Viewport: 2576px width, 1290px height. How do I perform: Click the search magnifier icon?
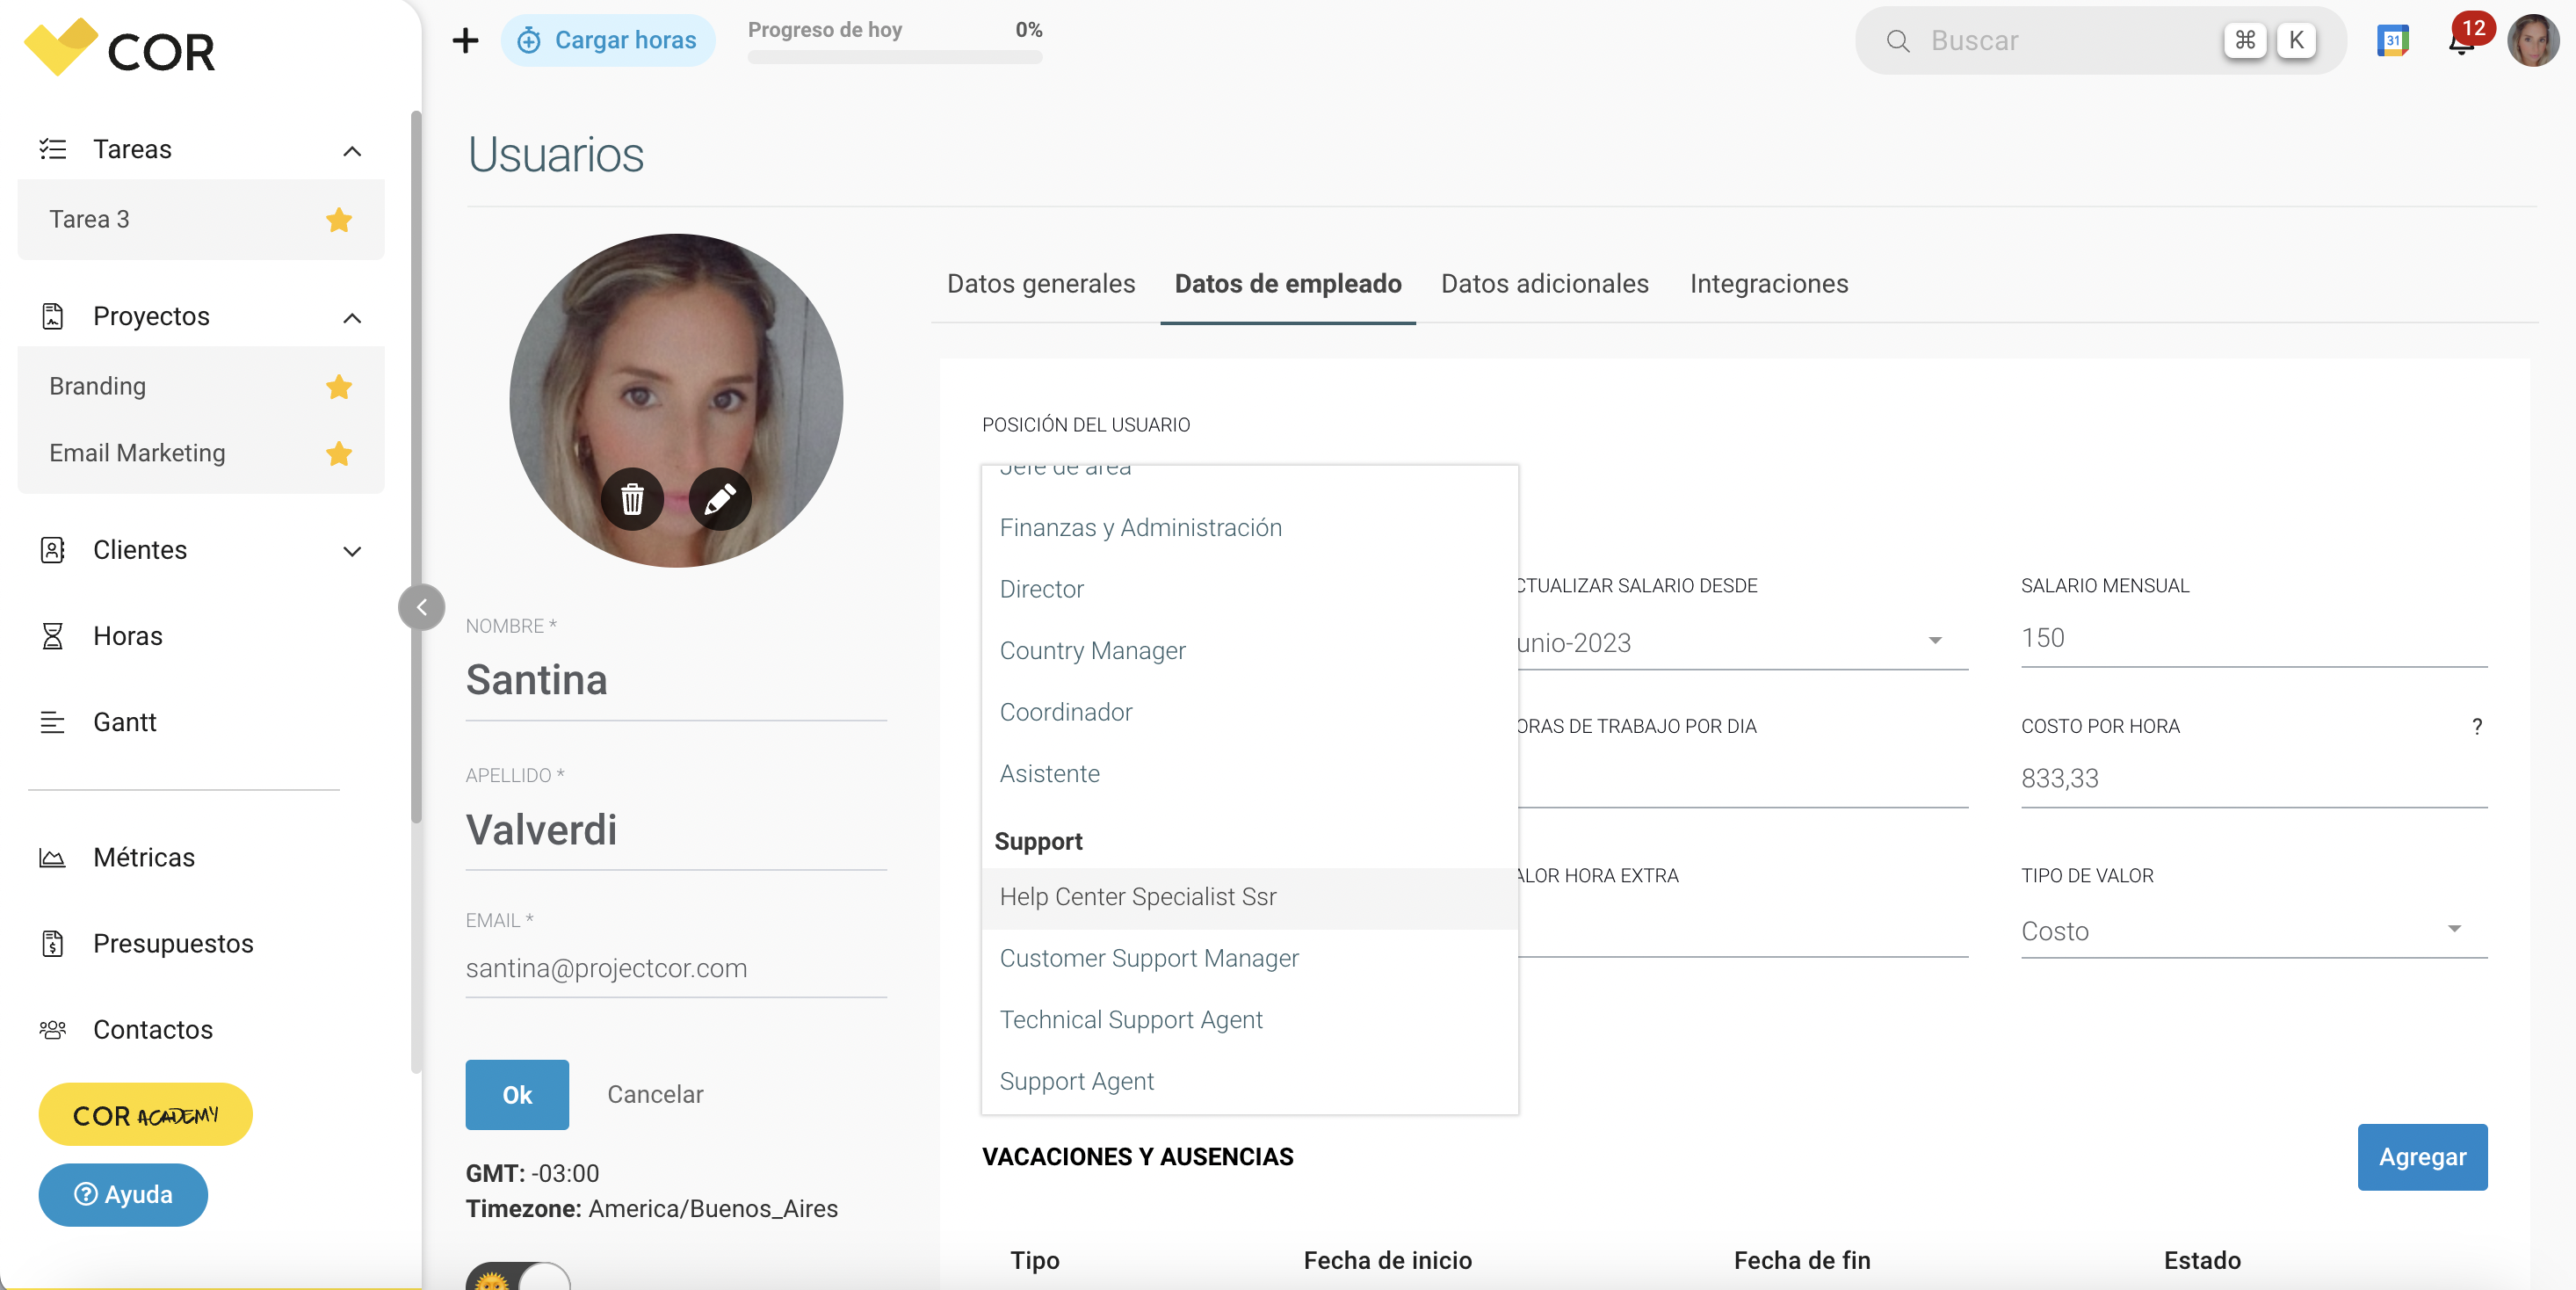click(1898, 41)
